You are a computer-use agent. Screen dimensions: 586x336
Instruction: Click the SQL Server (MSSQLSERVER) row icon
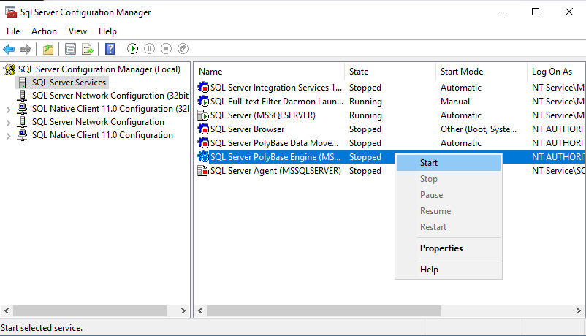coord(203,115)
